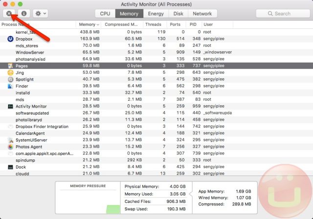Click the com.apple.appkit.xpc icon

(x=10, y=153)
